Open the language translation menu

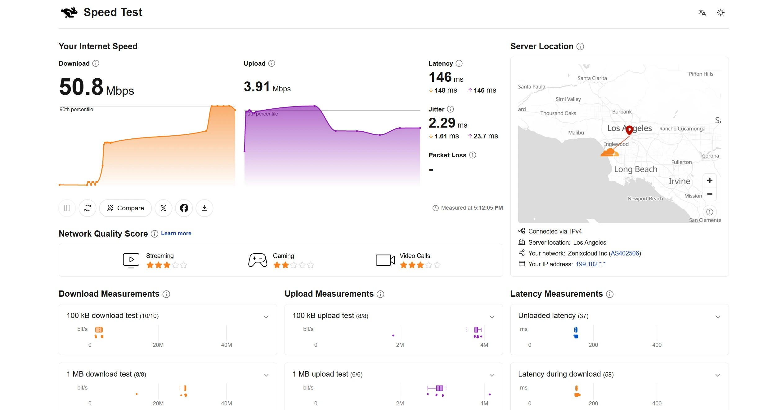pos(702,12)
